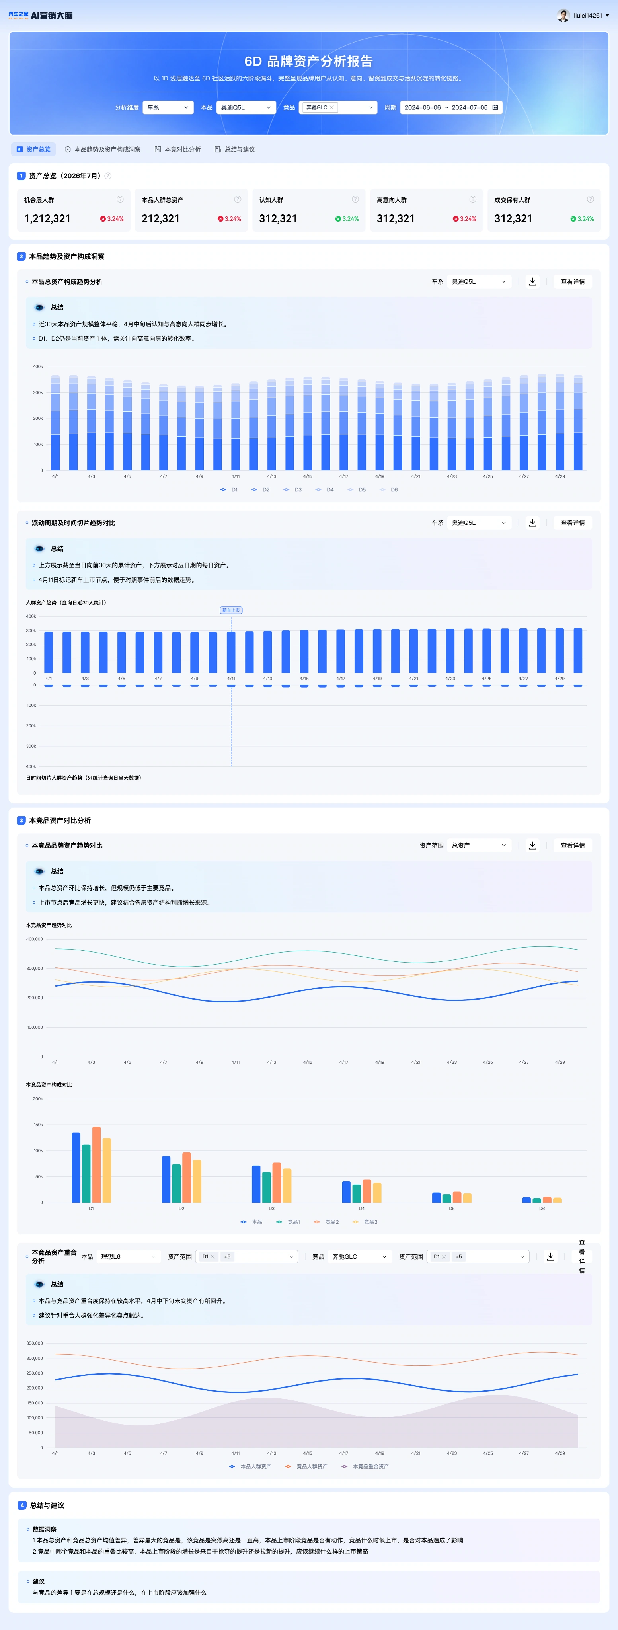Click 查看详情 for 滚动周期及时间切片趋势对比
This screenshot has width=618, height=1630.
click(x=573, y=523)
